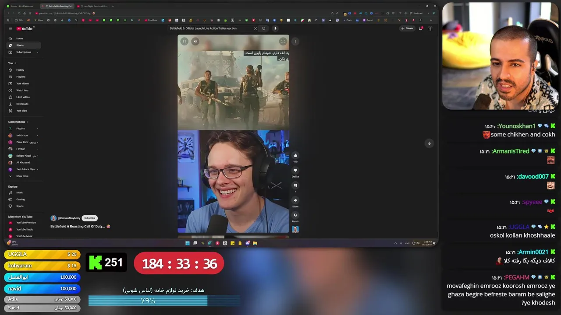Toggle the YouTube hamburger guide menu
Viewport: 561px width, 315px height.
10,28
